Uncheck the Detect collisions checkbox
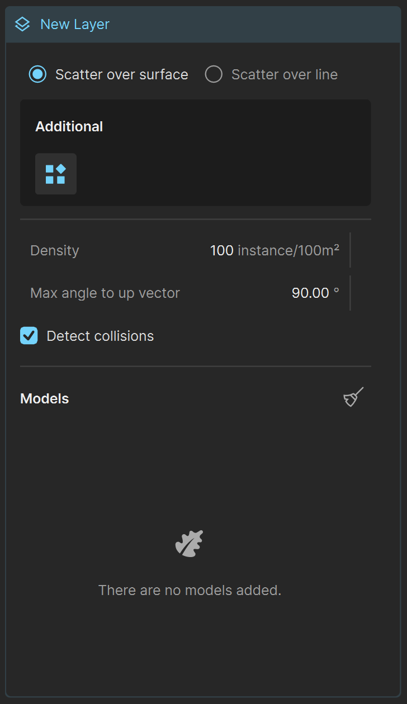This screenshot has width=407, height=704. pos(29,336)
